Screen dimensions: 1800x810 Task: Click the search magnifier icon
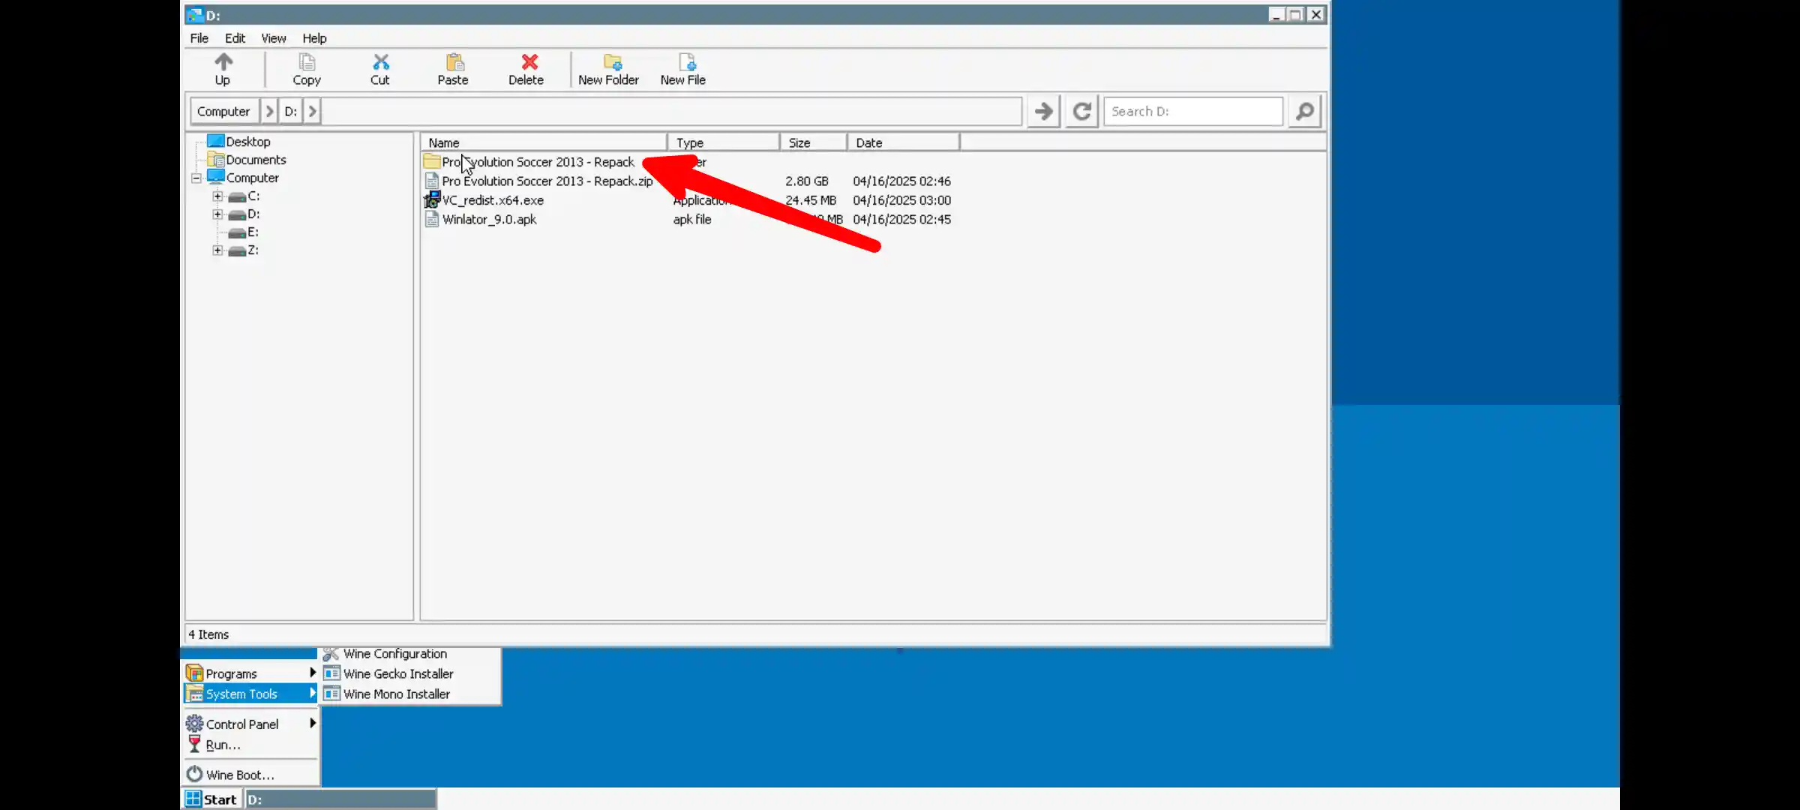[1304, 110]
